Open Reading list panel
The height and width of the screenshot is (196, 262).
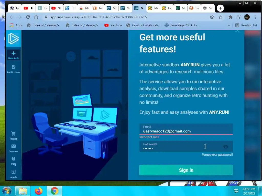tap(246, 25)
